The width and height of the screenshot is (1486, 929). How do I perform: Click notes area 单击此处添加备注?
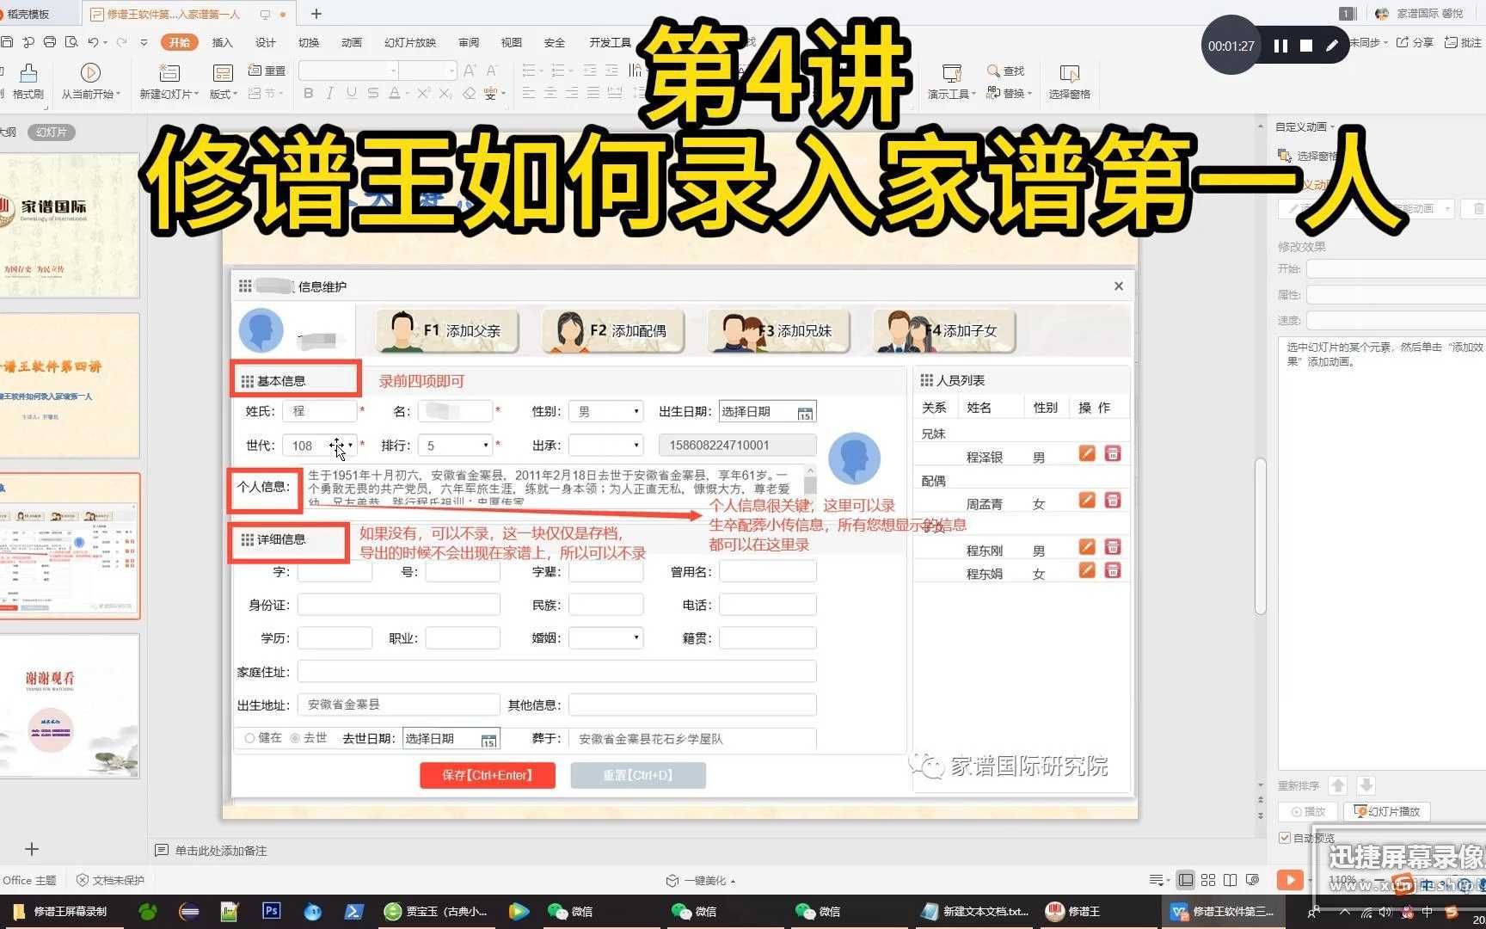(x=221, y=850)
